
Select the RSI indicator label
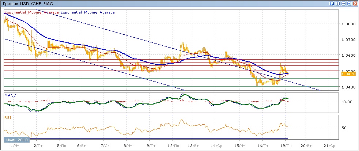(8, 118)
